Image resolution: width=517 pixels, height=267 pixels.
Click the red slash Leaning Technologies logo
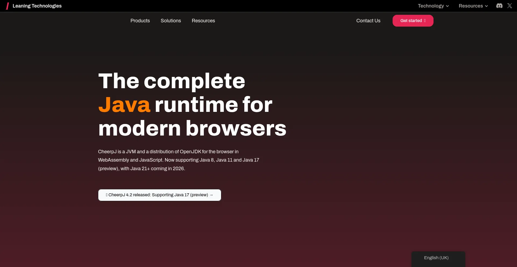pos(8,6)
